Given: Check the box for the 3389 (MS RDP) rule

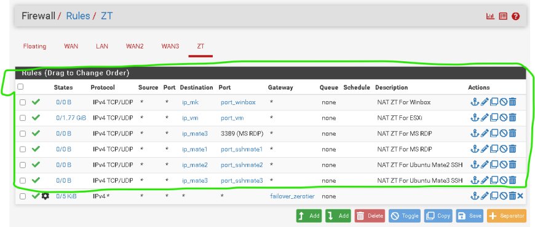Looking at the screenshot, I should (x=23, y=133).
